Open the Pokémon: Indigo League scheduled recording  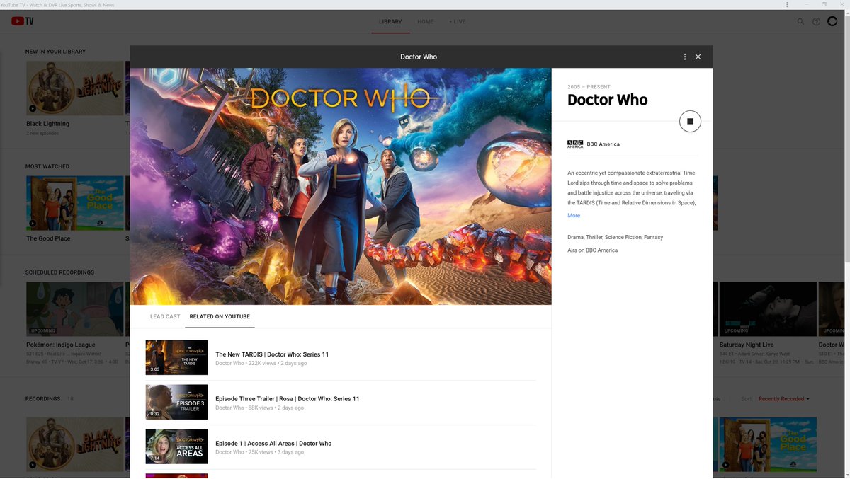(75, 309)
